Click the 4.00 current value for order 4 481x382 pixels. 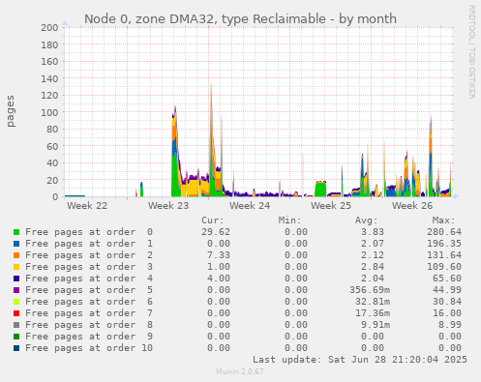[x=219, y=279]
